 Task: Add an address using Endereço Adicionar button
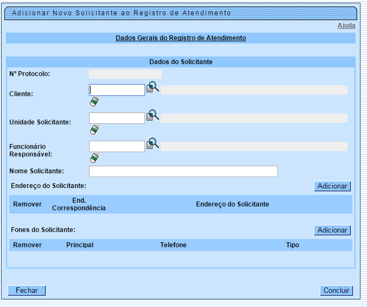pos(332,186)
